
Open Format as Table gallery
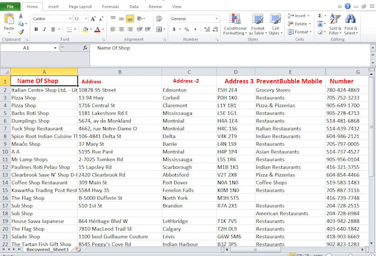[258, 24]
